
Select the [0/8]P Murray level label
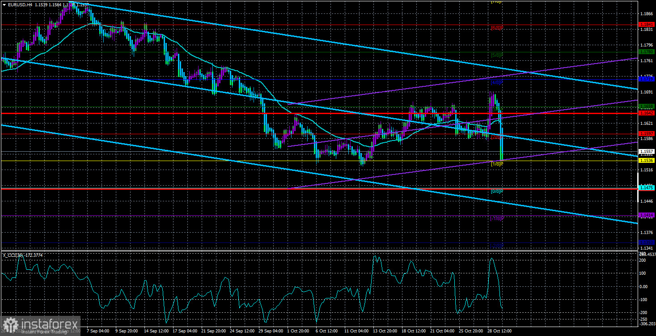pyautogui.click(x=497, y=191)
